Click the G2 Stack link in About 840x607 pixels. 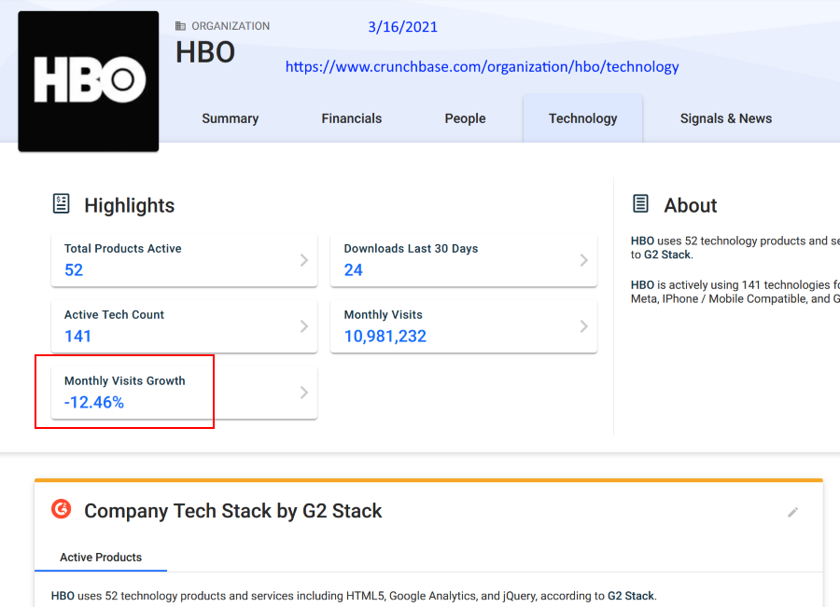[667, 255]
